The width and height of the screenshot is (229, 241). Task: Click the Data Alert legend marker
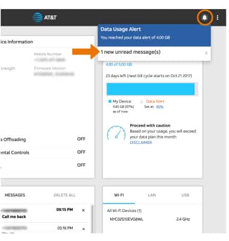tap(142, 101)
